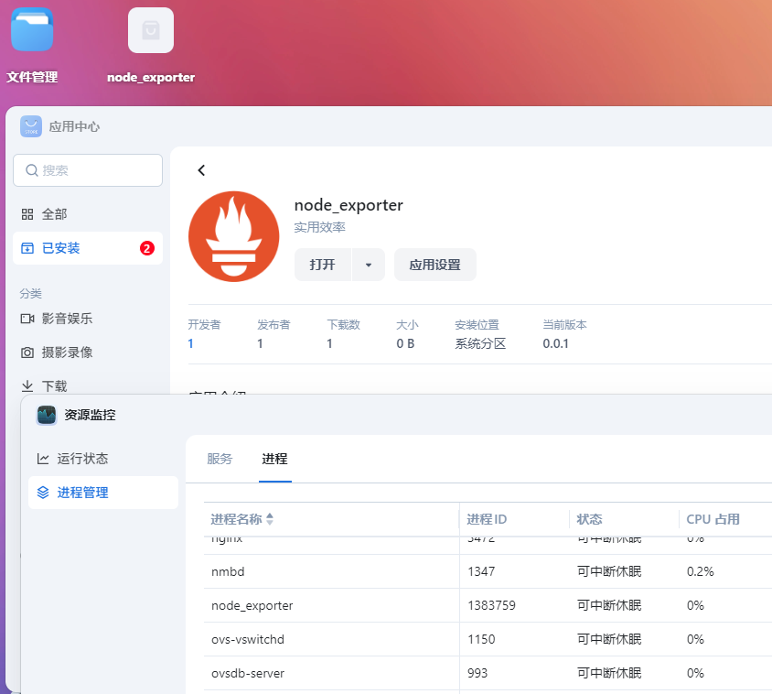Open 应用设置 for node_exporter
The width and height of the screenshot is (772, 694).
pyautogui.click(x=435, y=265)
